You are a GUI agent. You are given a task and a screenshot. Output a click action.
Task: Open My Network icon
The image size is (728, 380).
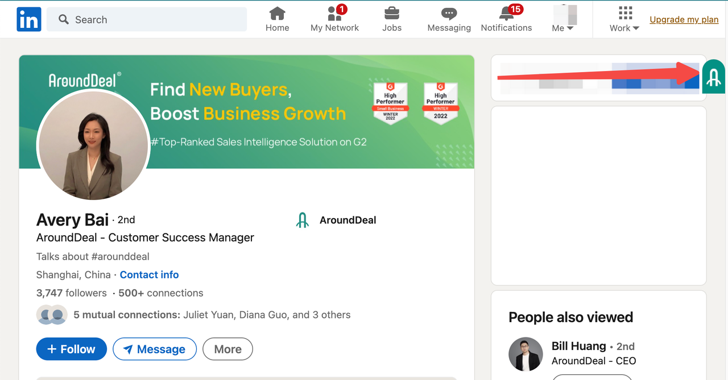(x=334, y=14)
